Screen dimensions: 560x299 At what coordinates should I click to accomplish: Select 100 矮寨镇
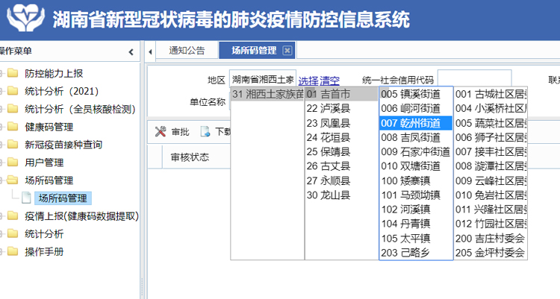pyautogui.click(x=416, y=180)
